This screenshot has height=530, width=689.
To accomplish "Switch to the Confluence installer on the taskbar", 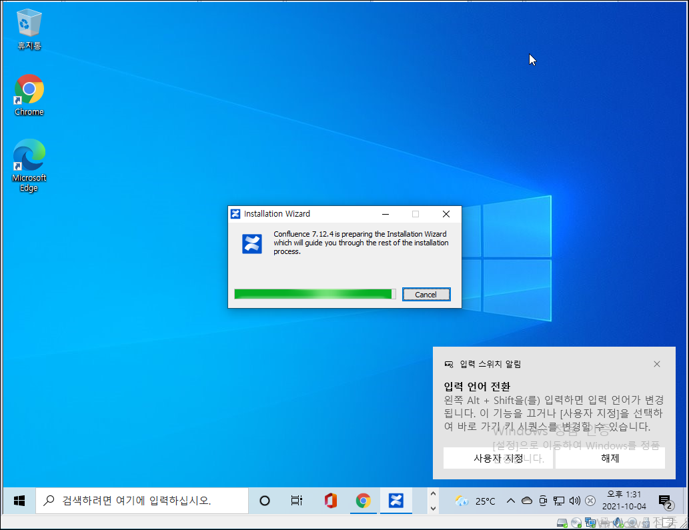I will tap(396, 501).
